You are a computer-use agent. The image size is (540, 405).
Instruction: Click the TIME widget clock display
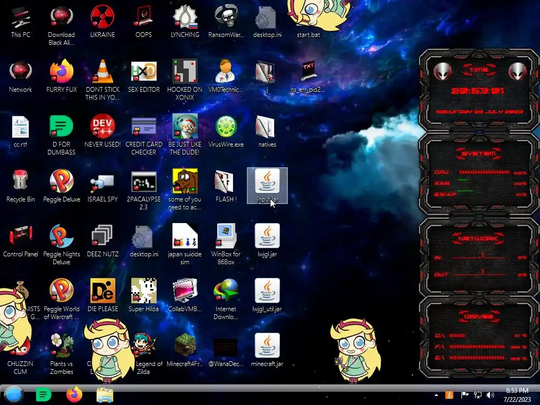(x=478, y=91)
